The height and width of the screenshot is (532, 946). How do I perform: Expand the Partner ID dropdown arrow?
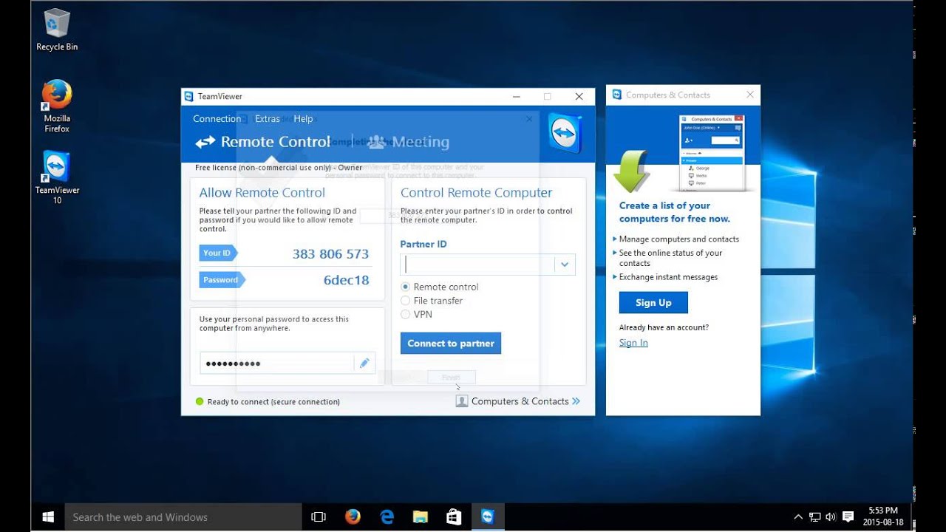(565, 265)
